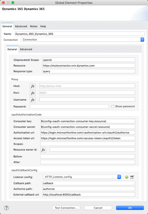Viewport: 148px width, 214px height.
Task: Click the Proxy Password field
Action: click(x=69, y=107)
